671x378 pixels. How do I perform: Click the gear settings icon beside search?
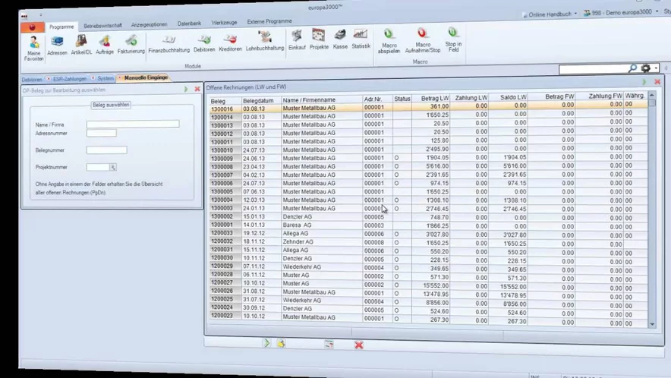646,68
